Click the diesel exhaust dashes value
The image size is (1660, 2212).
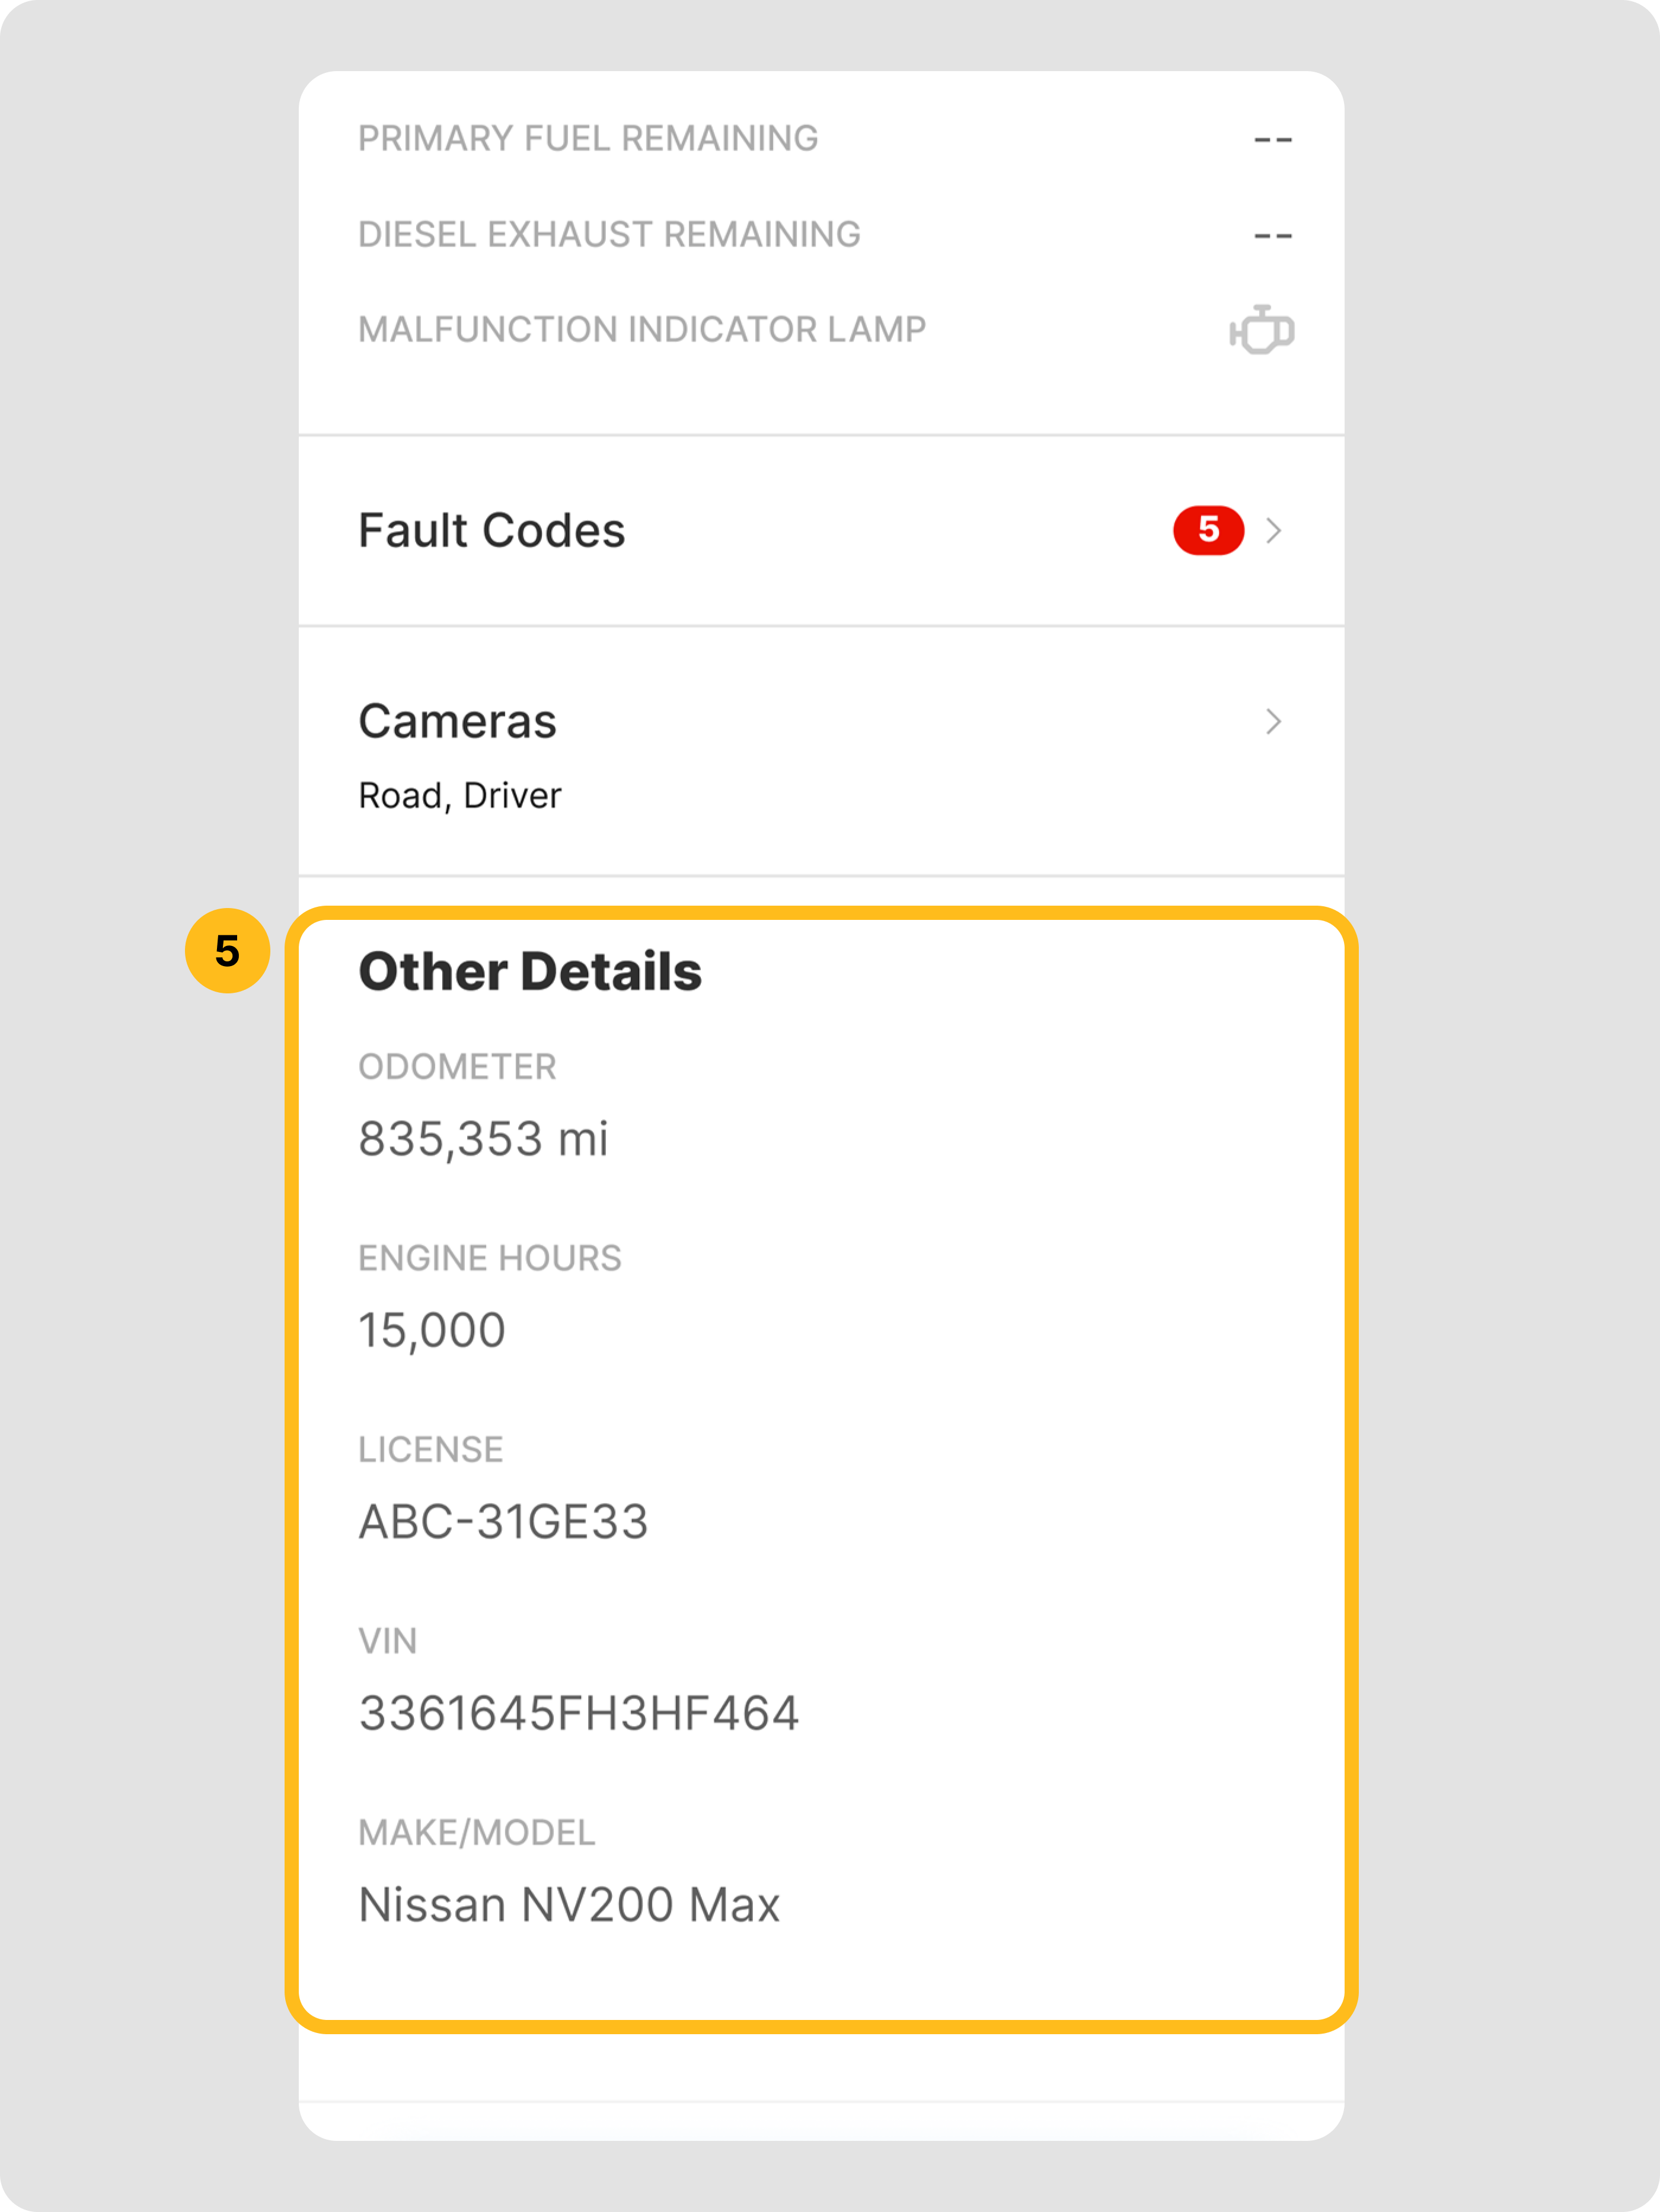point(1273,236)
